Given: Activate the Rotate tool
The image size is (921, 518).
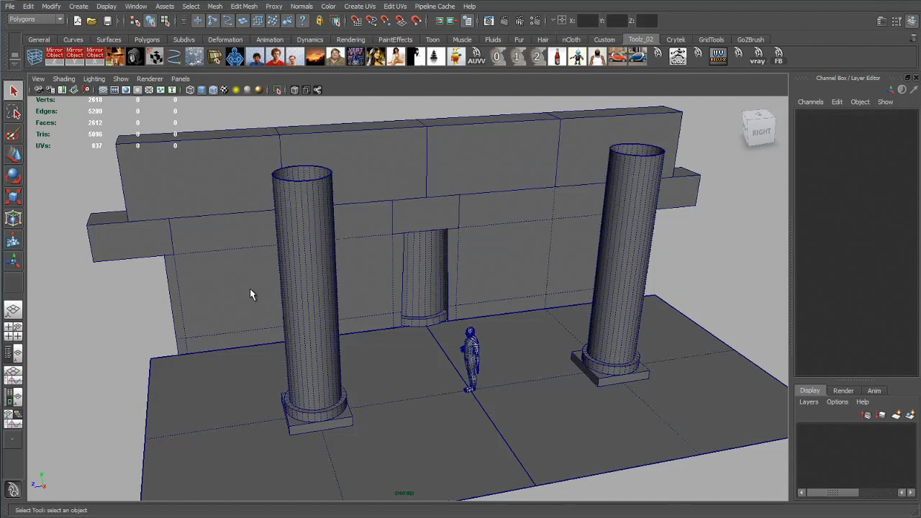Looking at the screenshot, I should coord(13,176).
